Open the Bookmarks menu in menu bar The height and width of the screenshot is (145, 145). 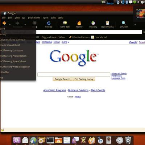(34, 18)
